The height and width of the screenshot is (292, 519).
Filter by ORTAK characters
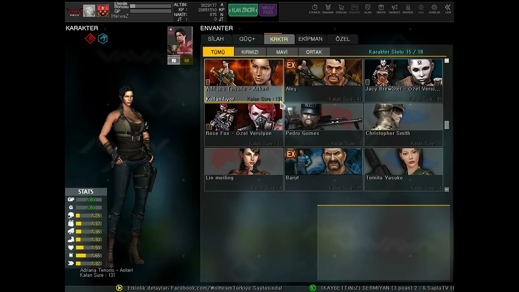(314, 52)
